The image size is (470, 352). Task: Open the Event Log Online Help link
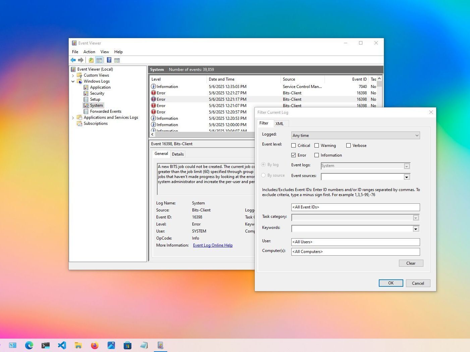[213, 245]
